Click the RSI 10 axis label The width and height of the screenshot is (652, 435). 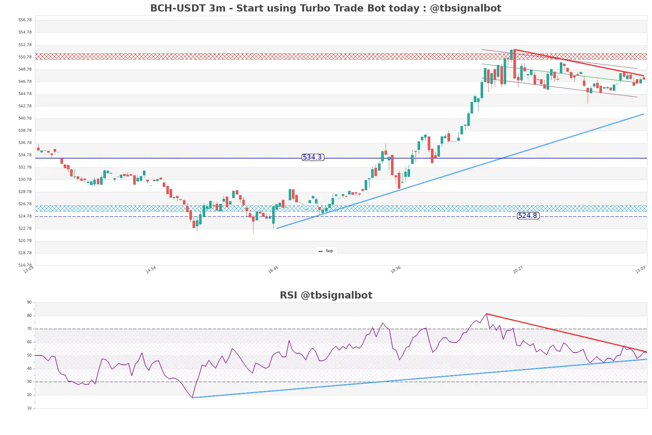[29, 408]
